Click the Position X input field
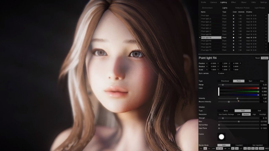 pos(213,63)
